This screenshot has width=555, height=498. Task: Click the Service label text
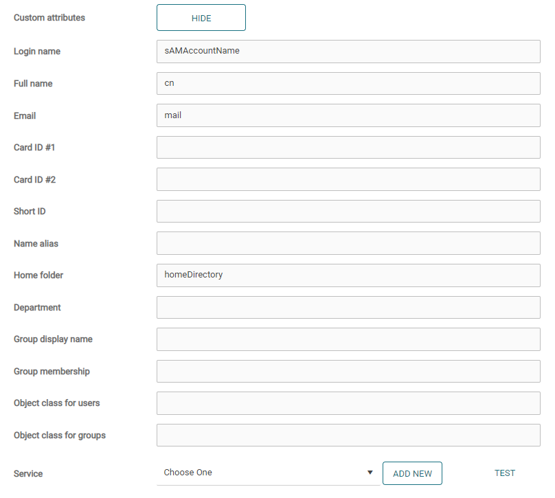28,474
